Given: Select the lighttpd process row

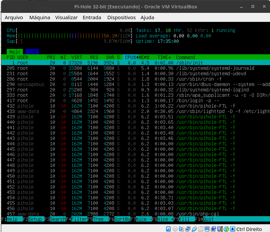Looking at the screenshot, I should click(x=136, y=111).
